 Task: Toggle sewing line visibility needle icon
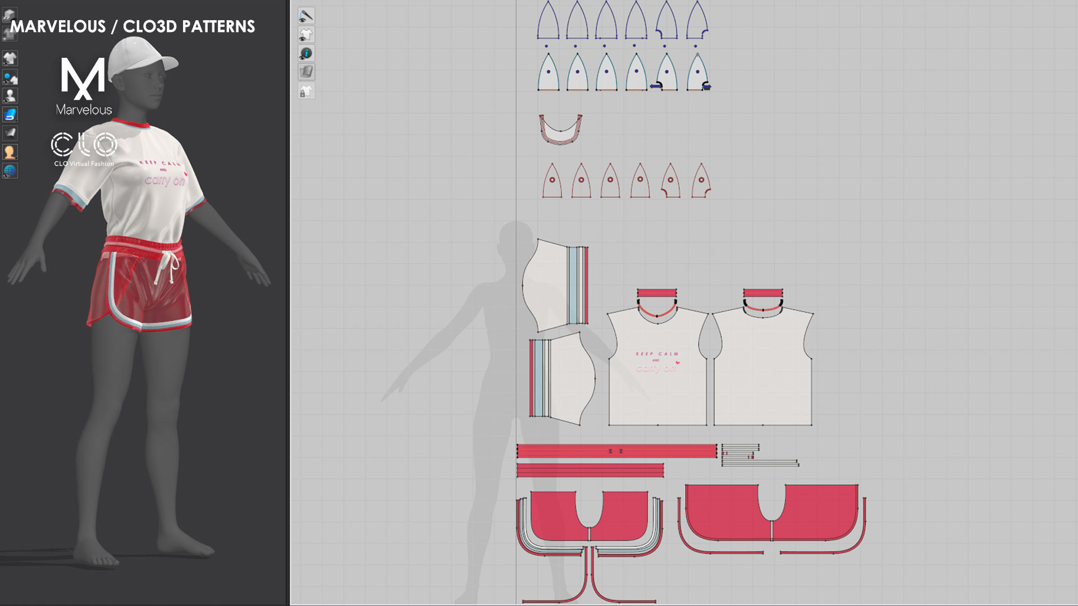click(x=306, y=16)
